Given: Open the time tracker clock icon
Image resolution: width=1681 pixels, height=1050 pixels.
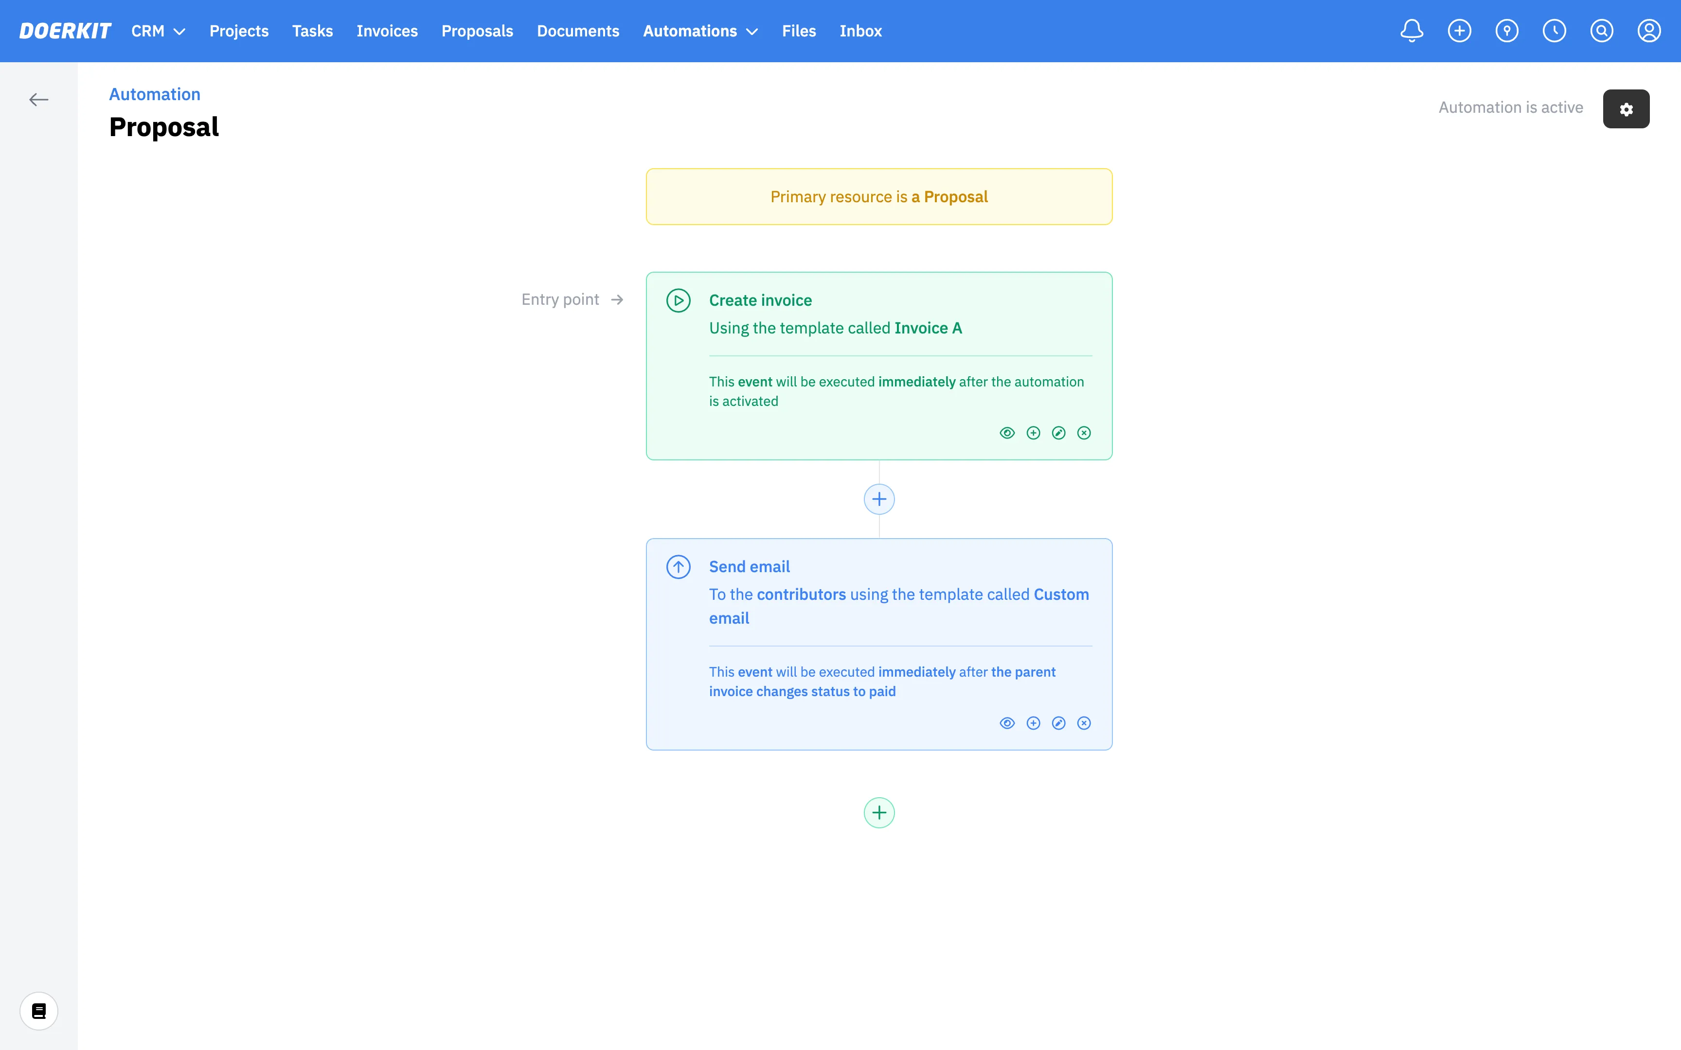Looking at the screenshot, I should click(x=1554, y=31).
